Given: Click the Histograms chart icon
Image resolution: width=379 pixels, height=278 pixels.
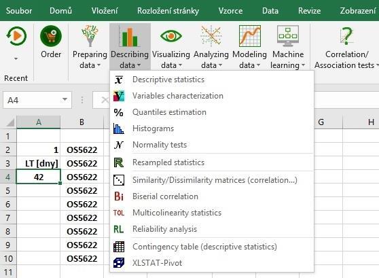Looking at the screenshot, I should click(119, 128).
